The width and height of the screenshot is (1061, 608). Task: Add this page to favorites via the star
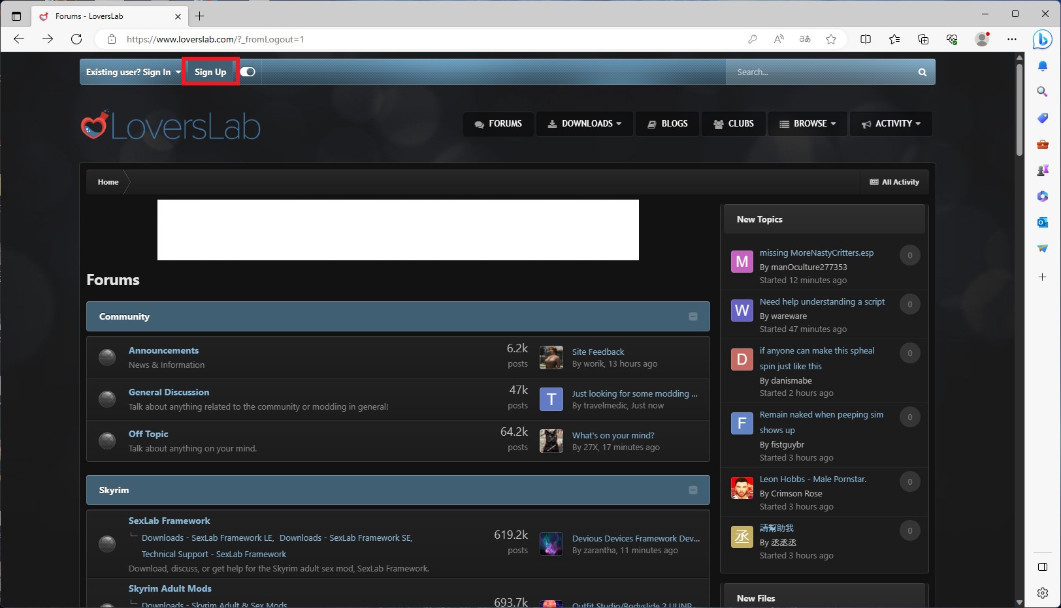[831, 39]
